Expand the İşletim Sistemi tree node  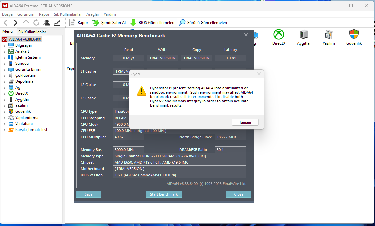[4, 58]
